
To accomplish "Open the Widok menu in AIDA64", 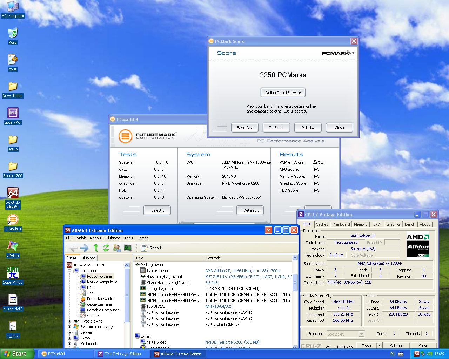I will pyautogui.click(x=81, y=238).
